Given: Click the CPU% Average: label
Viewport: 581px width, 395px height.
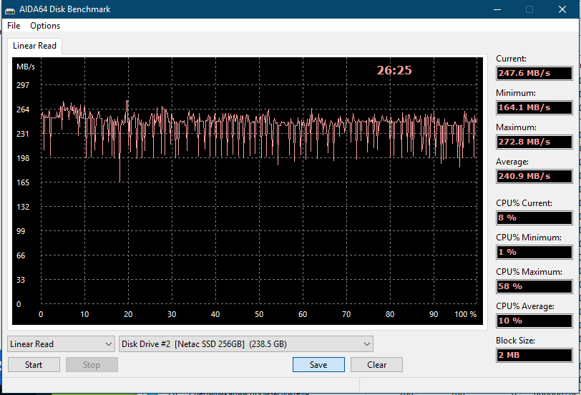Looking at the screenshot, I should click(525, 306).
